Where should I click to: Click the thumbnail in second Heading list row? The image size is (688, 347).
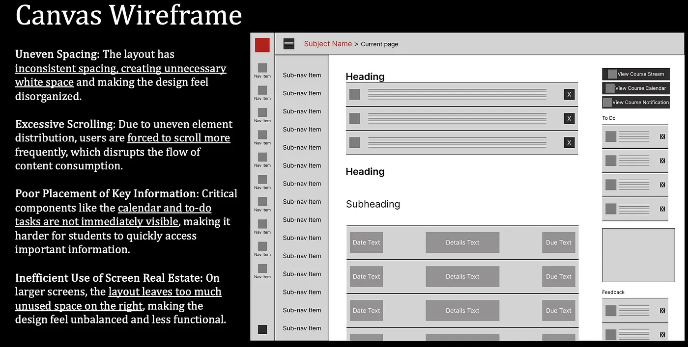(x=355, y=118)
